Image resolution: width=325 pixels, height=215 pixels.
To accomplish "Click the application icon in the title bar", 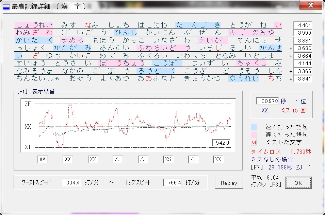I will (x=6, y=6).
